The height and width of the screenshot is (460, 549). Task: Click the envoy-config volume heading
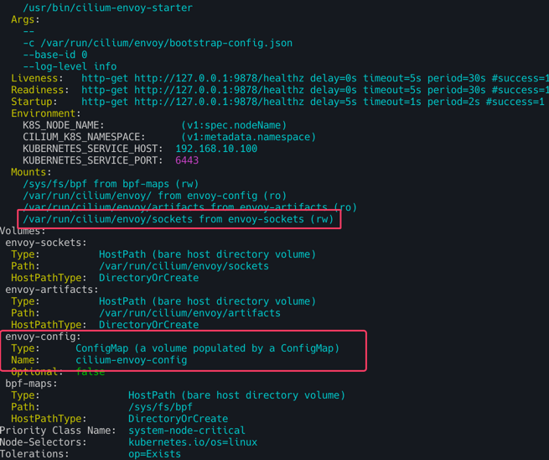[x=43, y=337]
